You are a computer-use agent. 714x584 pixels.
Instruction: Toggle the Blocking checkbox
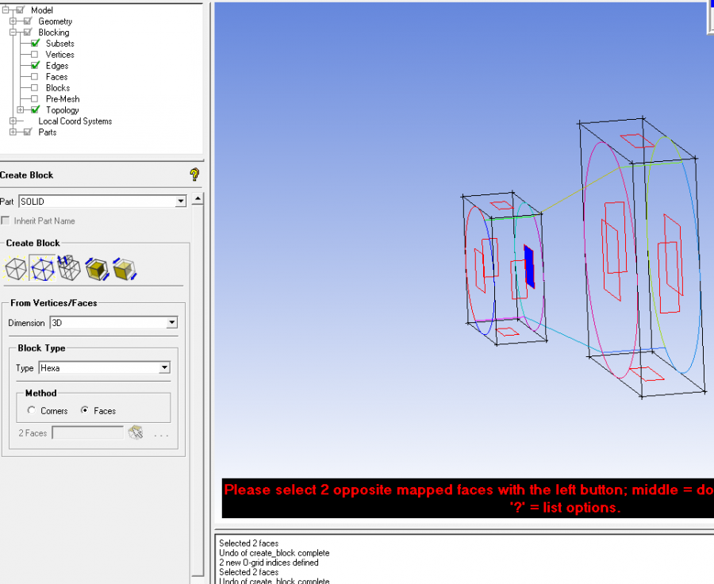[x=28, y=33]
